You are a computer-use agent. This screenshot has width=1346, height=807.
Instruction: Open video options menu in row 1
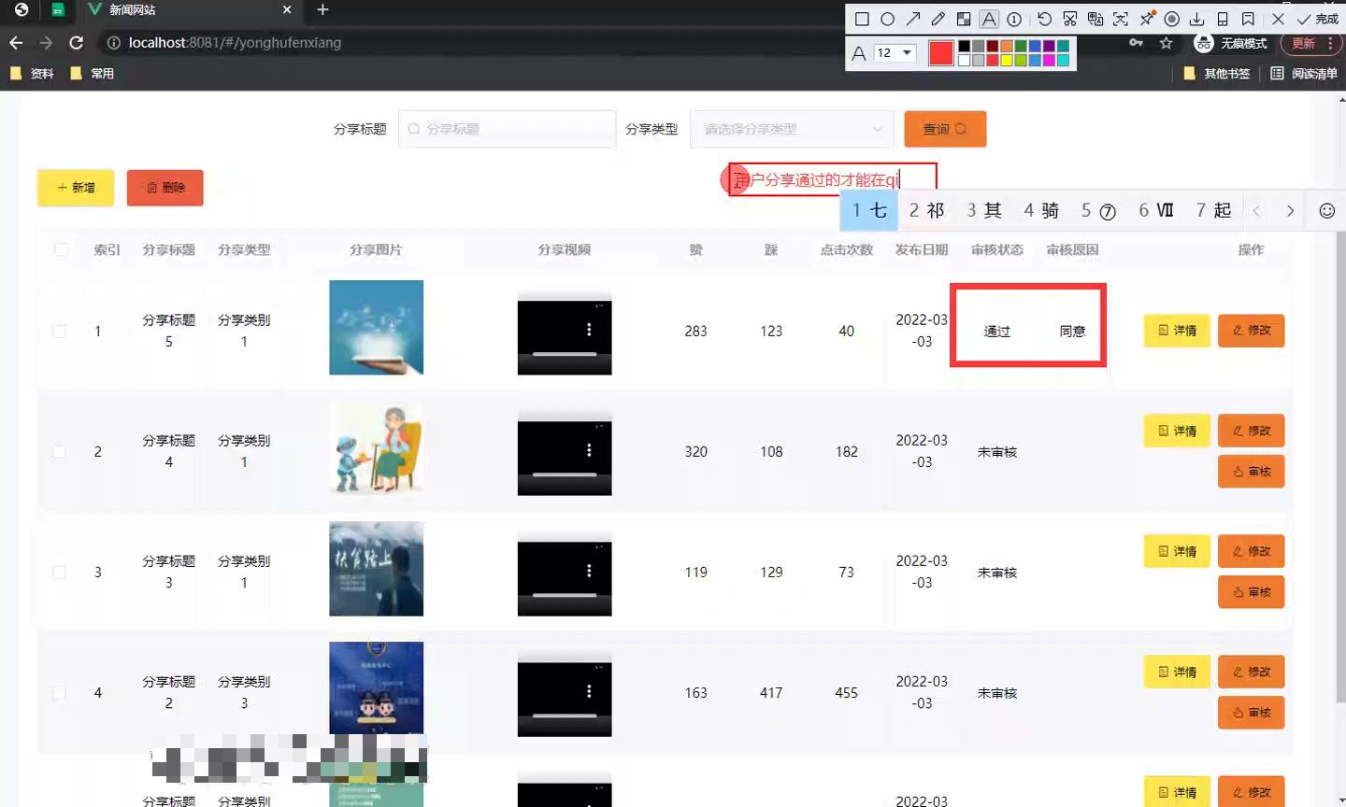(589, 329)
